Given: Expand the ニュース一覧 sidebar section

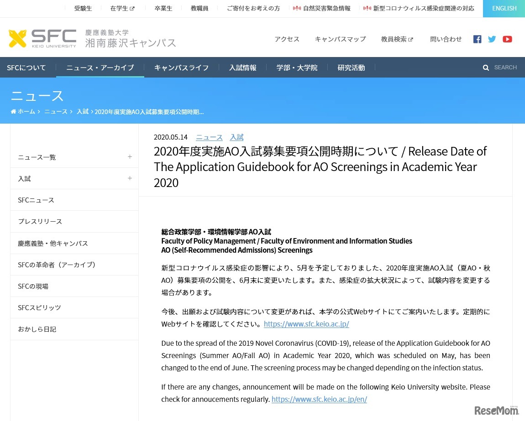Looking at the screenshot, I should point(130,157).
